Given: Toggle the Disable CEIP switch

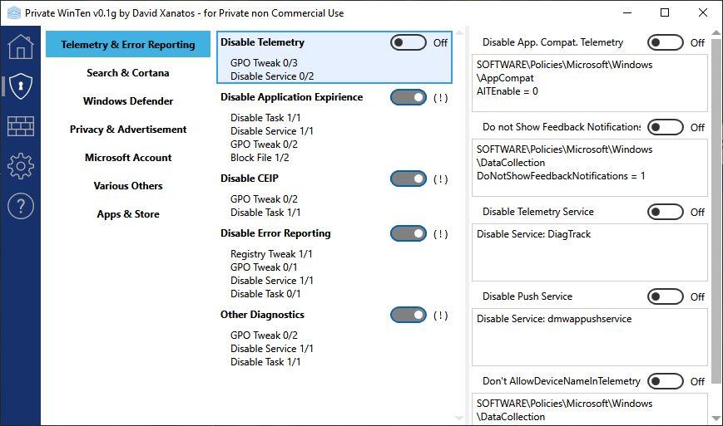Looking at the screenshot, I should click(x=408, y=179).
